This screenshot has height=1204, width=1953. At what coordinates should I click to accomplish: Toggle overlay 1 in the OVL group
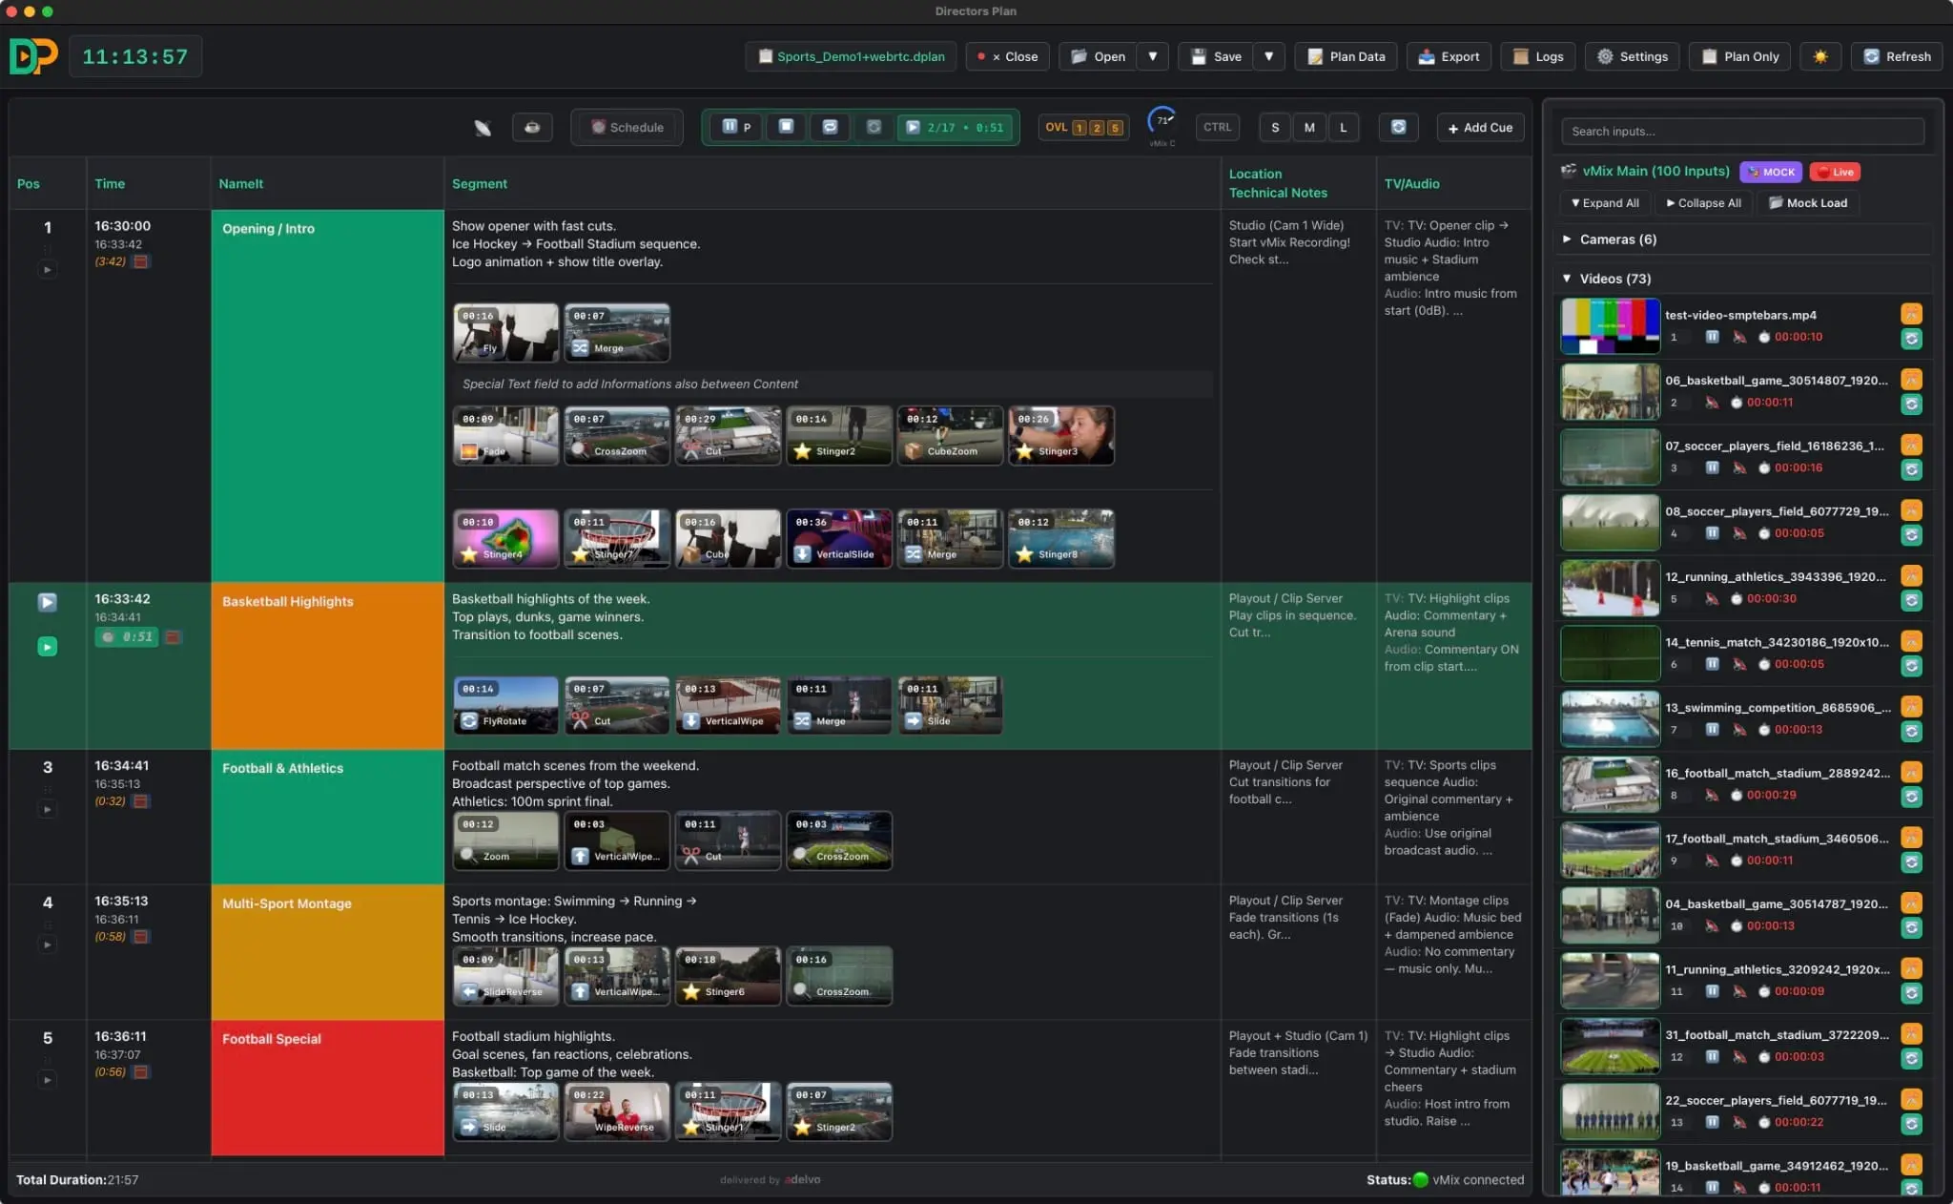click(x=1079, y=128)
